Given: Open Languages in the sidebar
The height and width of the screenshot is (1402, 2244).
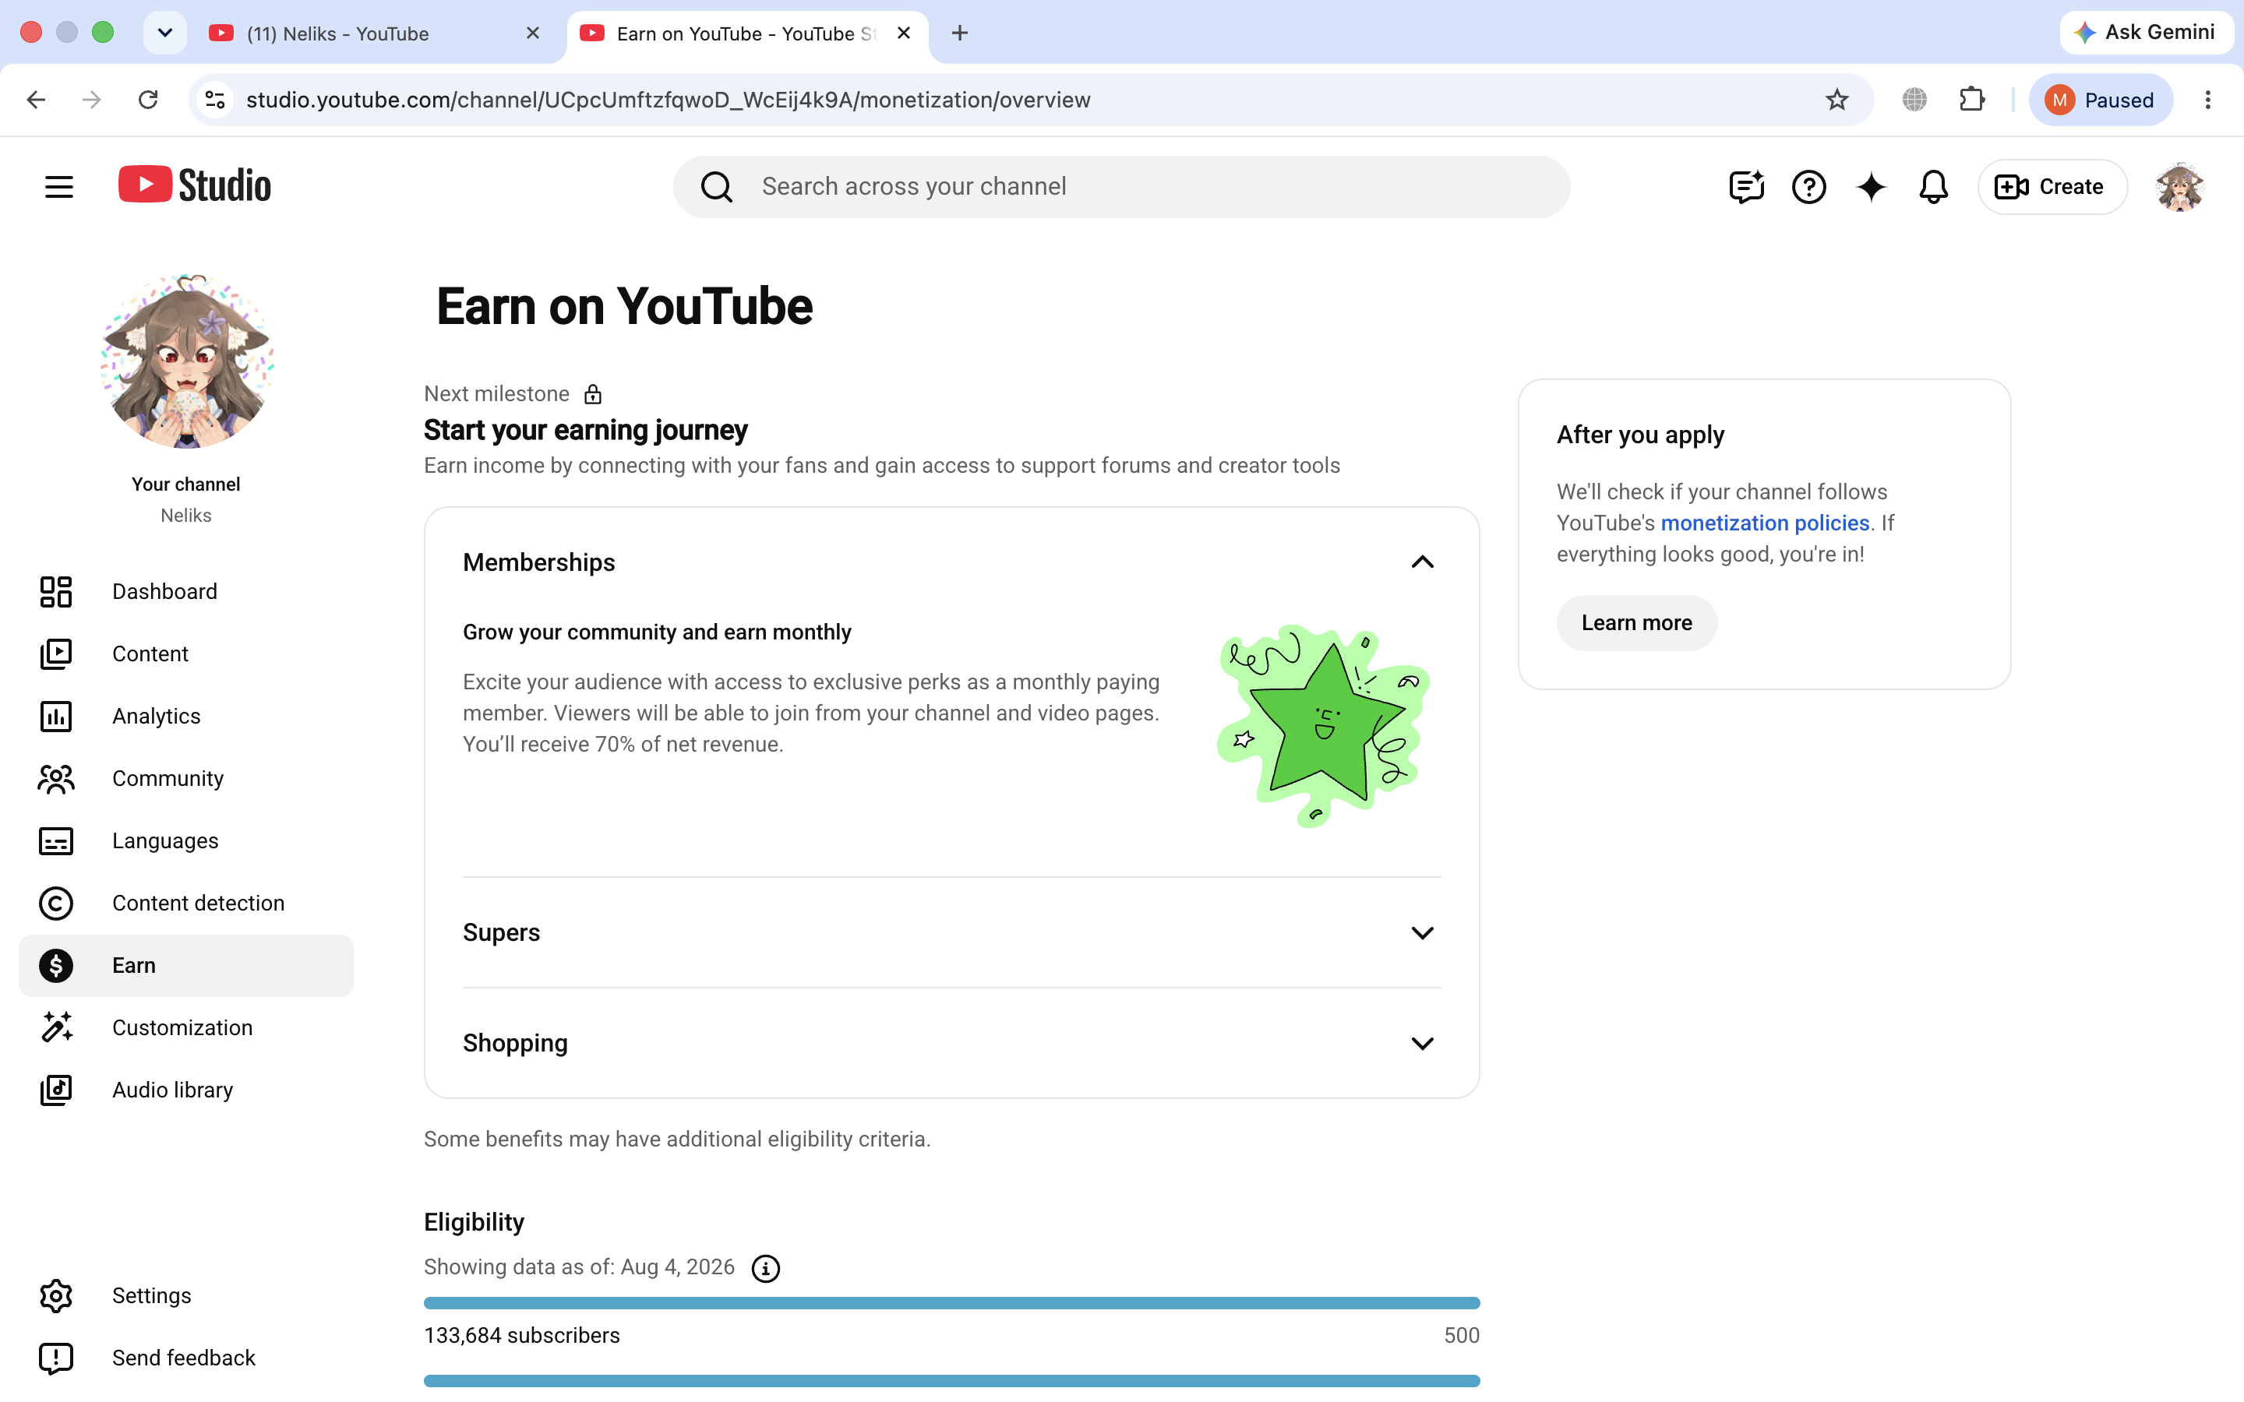Looking at the screenshot, I should (185, 841).
